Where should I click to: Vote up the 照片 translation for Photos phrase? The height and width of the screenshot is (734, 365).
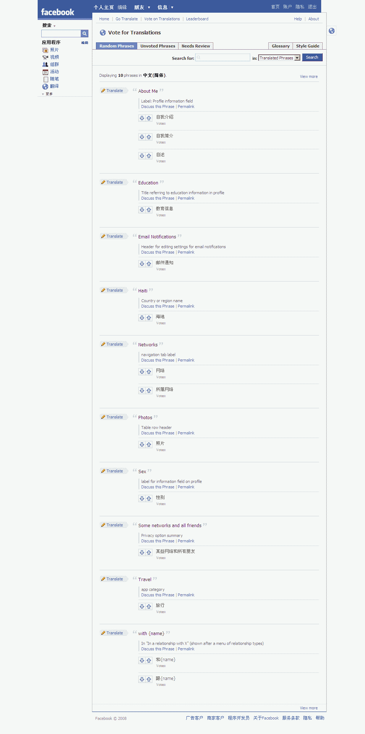click(x=149, y=445)
